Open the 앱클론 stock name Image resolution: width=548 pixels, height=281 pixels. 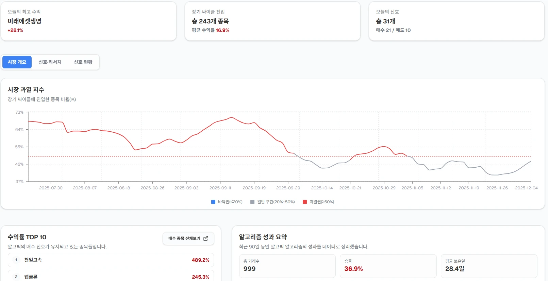point(31,277)
